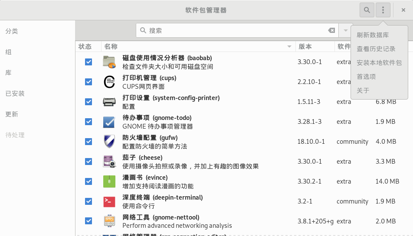Click the 名称 column sort arrow
The height and width of the screenshot is (236, 413).
point(289,47)
